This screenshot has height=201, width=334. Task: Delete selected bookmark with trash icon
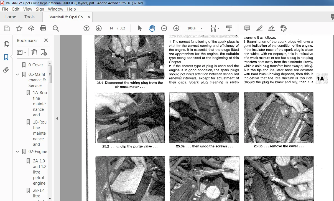click(x=34, y=52)
